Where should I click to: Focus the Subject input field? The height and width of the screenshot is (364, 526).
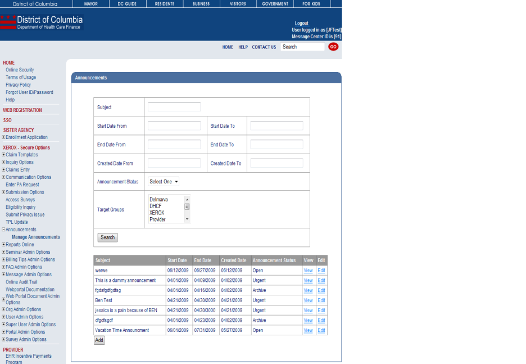pos(174,107)
